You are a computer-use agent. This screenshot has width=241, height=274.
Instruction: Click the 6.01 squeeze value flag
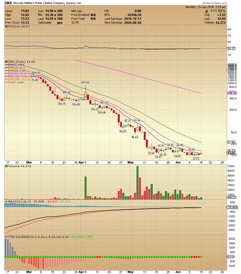pos(231,257)
